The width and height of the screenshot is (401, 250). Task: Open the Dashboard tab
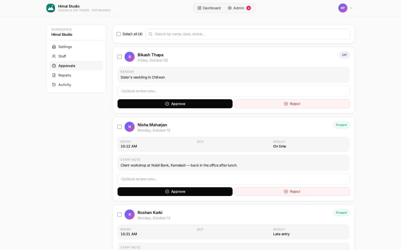point(209,8)
